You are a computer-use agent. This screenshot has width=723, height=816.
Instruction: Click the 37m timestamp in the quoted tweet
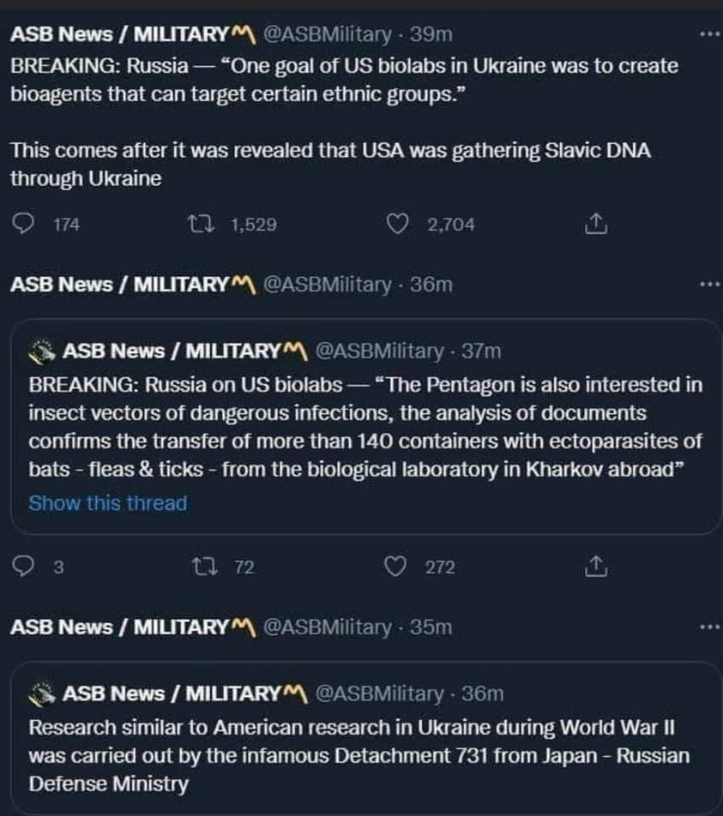[x=481, y=351]
